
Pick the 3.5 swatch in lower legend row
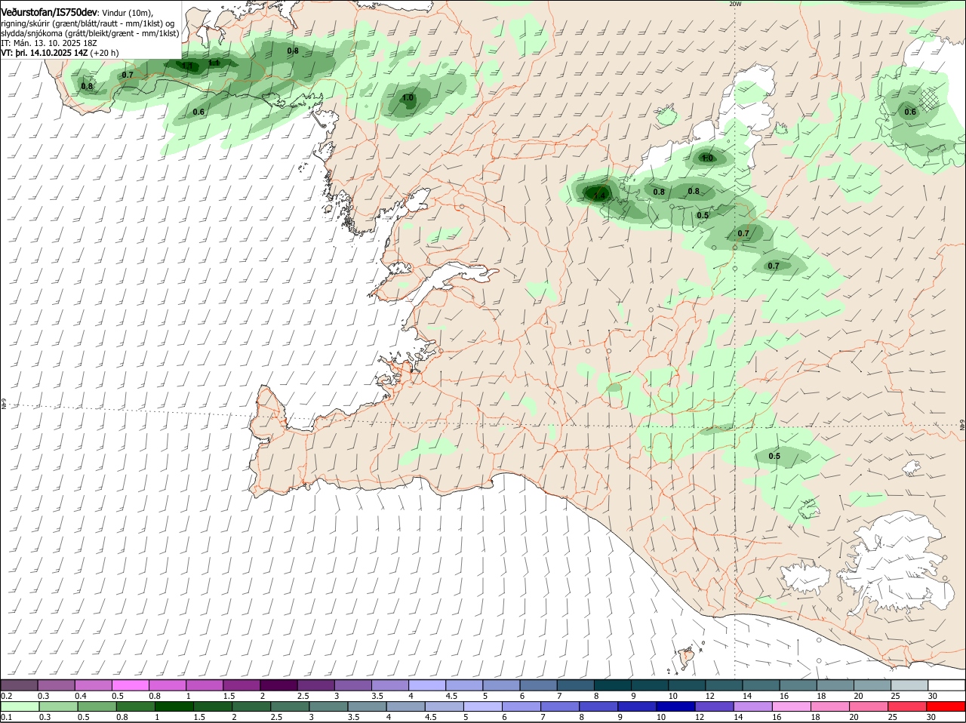[366, 706]
